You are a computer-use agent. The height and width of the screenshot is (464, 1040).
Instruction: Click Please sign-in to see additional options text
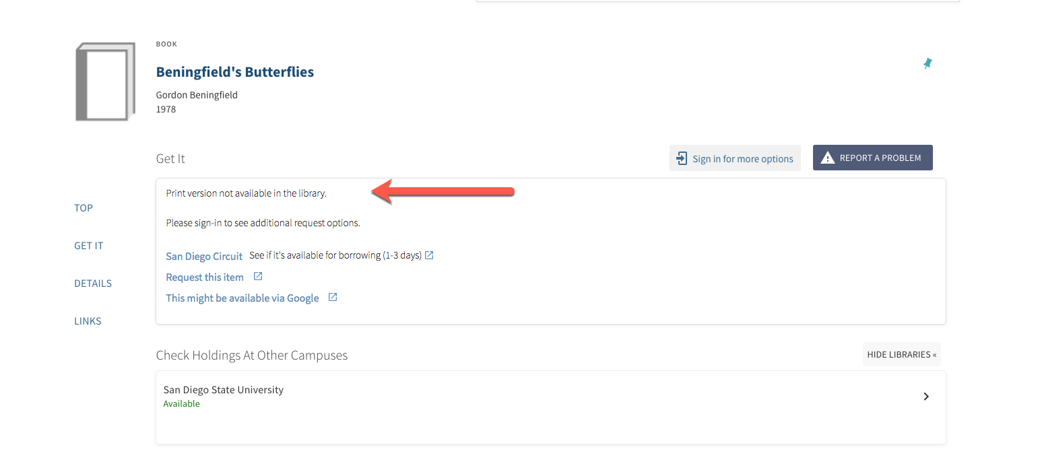[x=263, y=223]
